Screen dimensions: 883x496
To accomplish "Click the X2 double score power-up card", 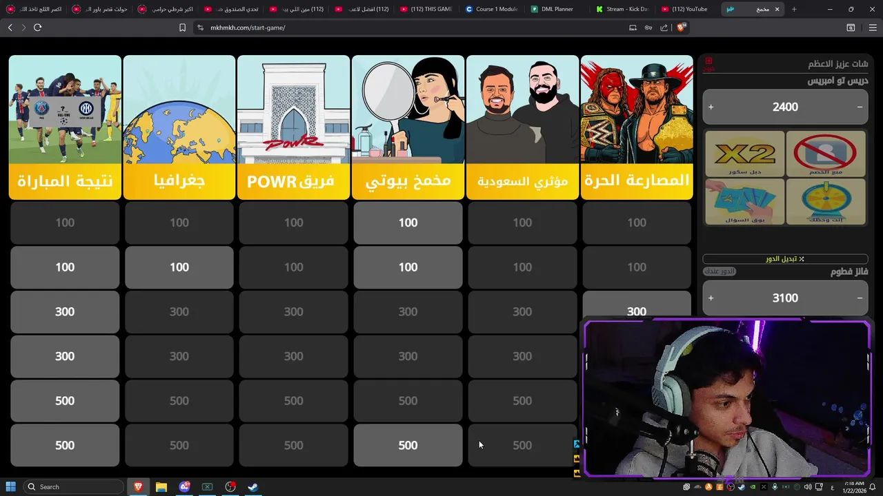I will [745, 154].
